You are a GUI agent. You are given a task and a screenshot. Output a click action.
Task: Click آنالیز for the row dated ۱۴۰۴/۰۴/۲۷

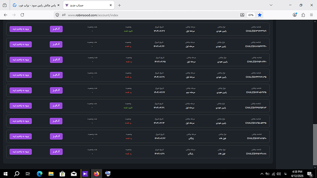click(x=56, y=29)
